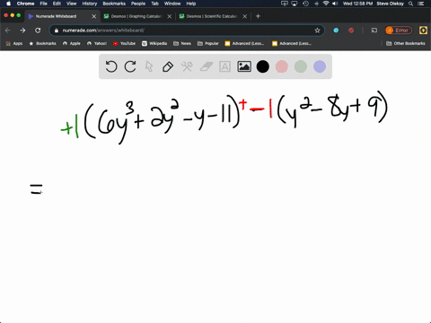Bookmark this page with star icon

coord(317,31)
